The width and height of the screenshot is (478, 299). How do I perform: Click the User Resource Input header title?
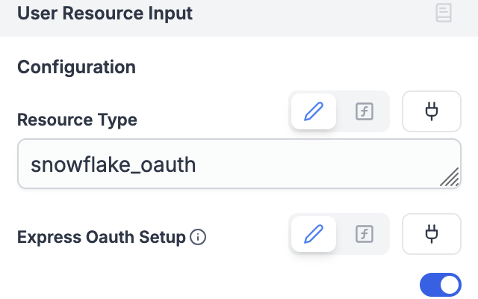105,13
